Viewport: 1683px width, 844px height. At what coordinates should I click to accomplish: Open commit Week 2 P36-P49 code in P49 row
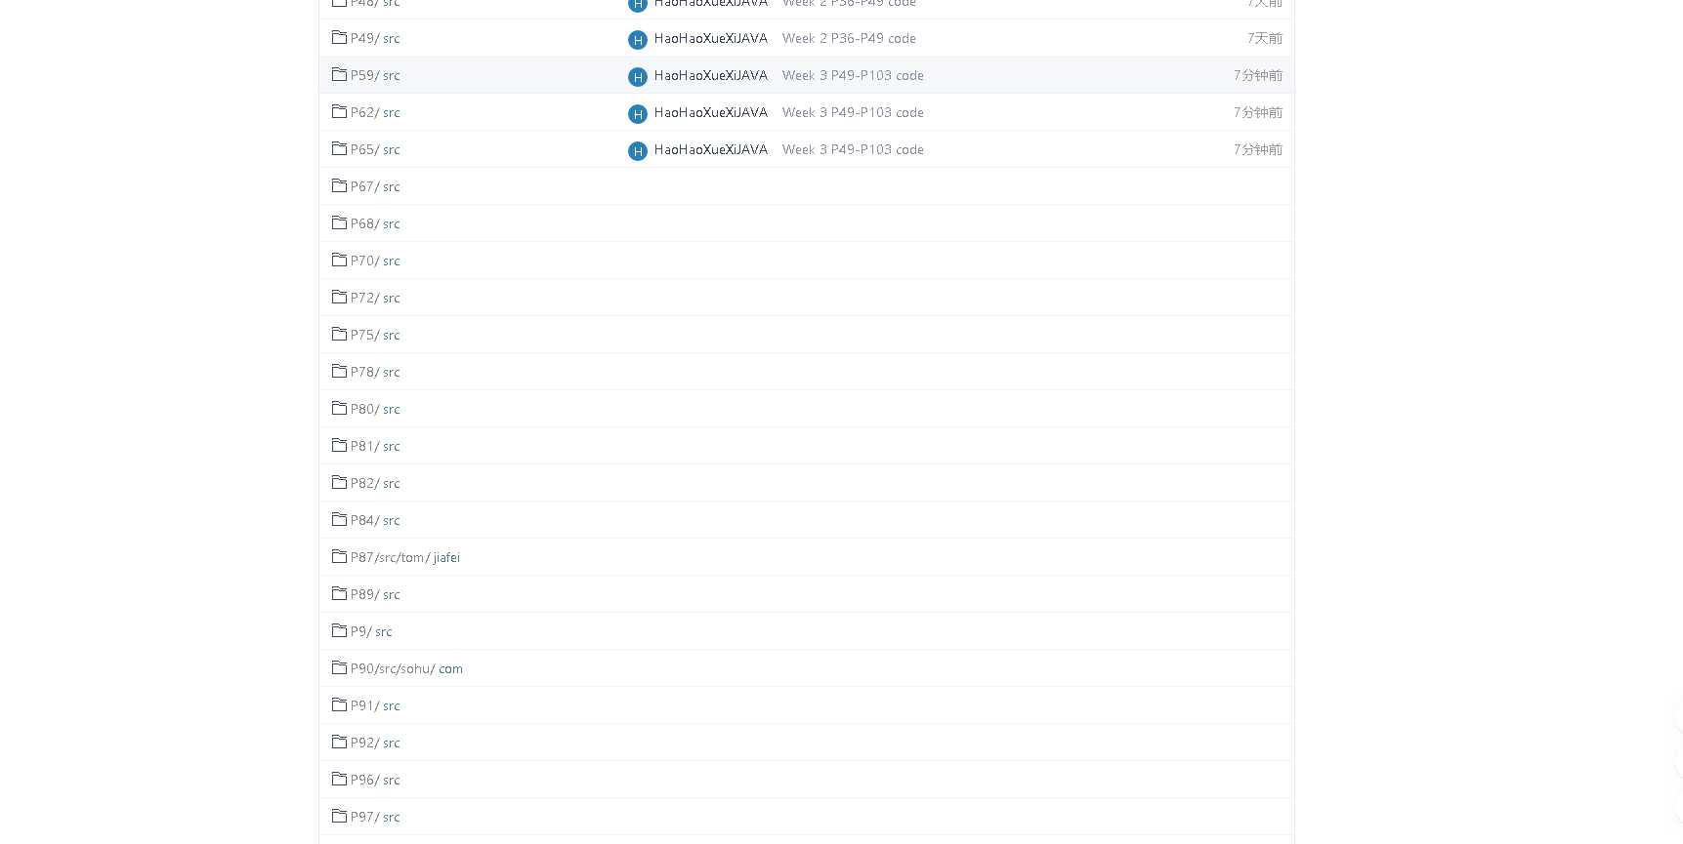[849, 38]
